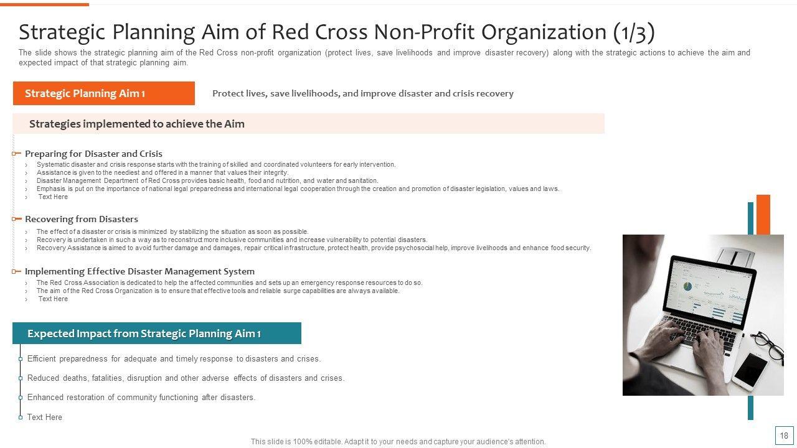Click the Protect lives, save livelihoods aim text
Viewport: 797px width, 448px height.
362,93
